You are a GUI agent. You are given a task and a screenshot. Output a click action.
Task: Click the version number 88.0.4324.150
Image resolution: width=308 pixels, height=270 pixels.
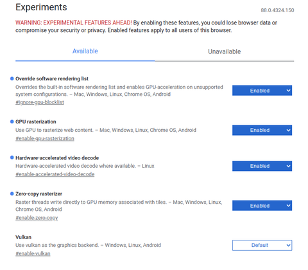tap(277, 10)
